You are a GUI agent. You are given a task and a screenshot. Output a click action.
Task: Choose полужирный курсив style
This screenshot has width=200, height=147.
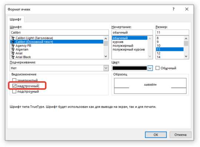(129, 50)
